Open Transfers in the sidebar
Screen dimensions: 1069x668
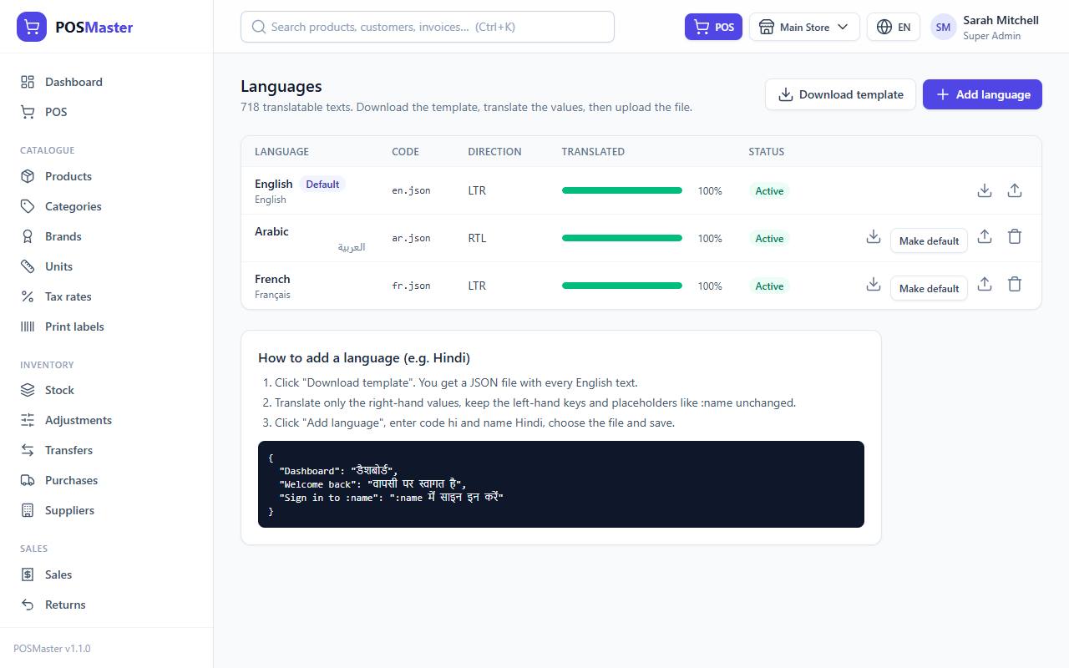click(x=107, y=450)
